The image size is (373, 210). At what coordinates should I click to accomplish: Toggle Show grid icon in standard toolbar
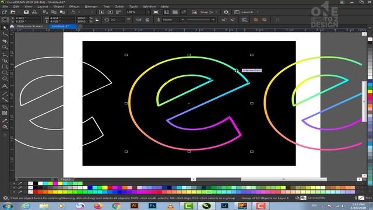tap(175, 12)
